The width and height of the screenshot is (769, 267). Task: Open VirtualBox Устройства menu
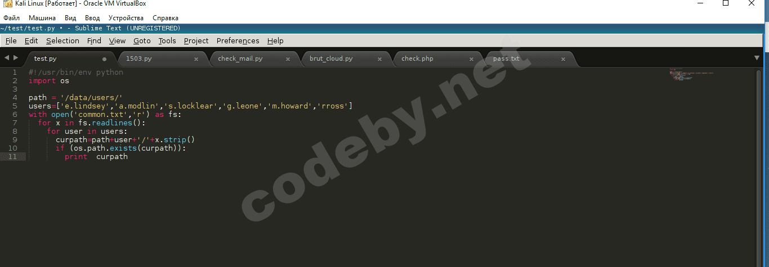coord(126,18)
